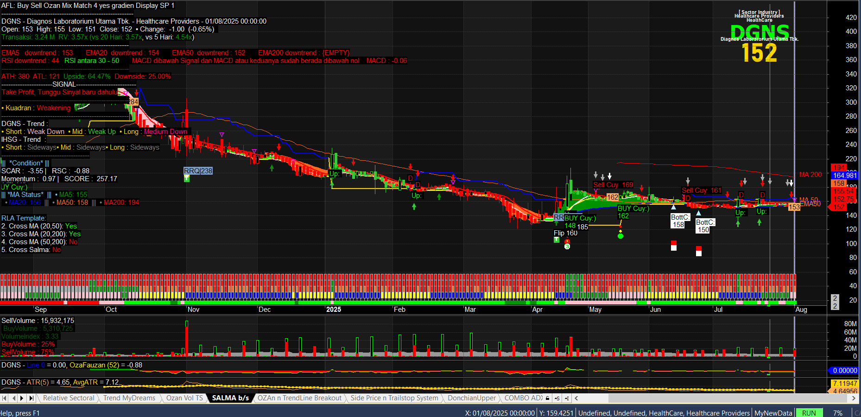Click the red 194 price axis tag
The height and width of the screenshot is (417, 861).
point(839,168)
